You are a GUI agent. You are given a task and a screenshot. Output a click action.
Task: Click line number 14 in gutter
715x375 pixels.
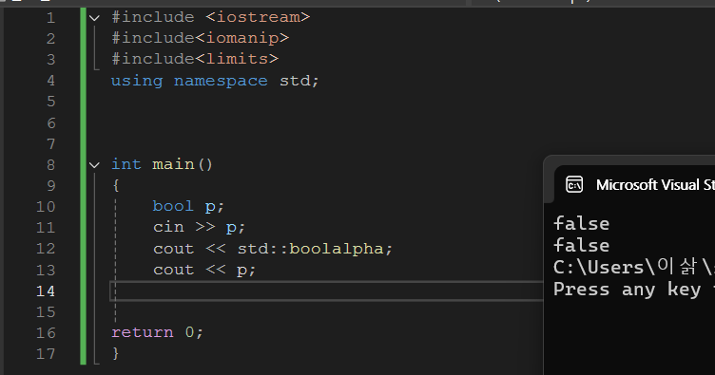tap(46, 291)
